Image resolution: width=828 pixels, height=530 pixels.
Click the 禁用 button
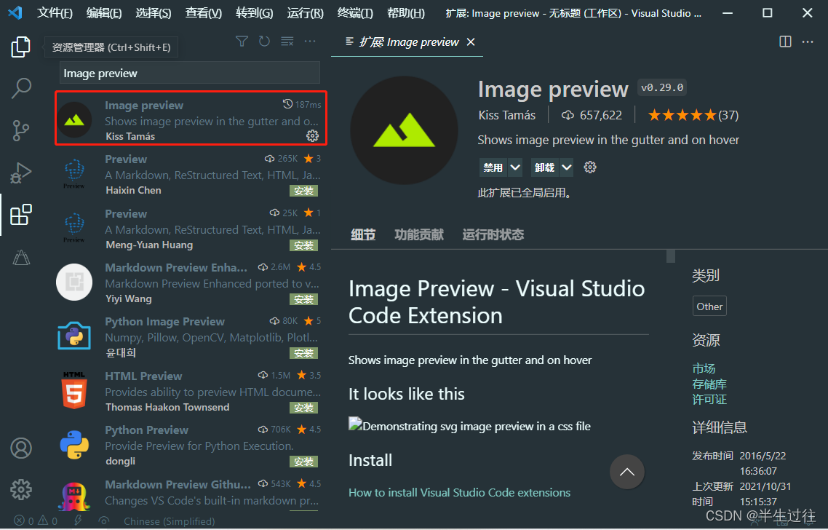[x=493, y=167]
